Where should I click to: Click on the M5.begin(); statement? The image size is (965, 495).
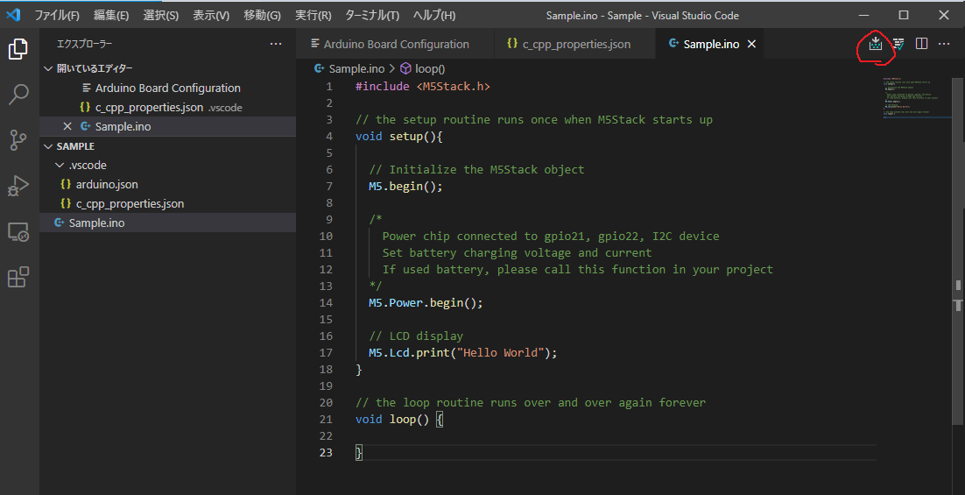[405, 186]
